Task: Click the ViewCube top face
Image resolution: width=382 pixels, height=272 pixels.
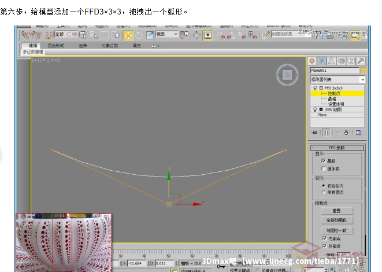Action: (x=287, y=75)
